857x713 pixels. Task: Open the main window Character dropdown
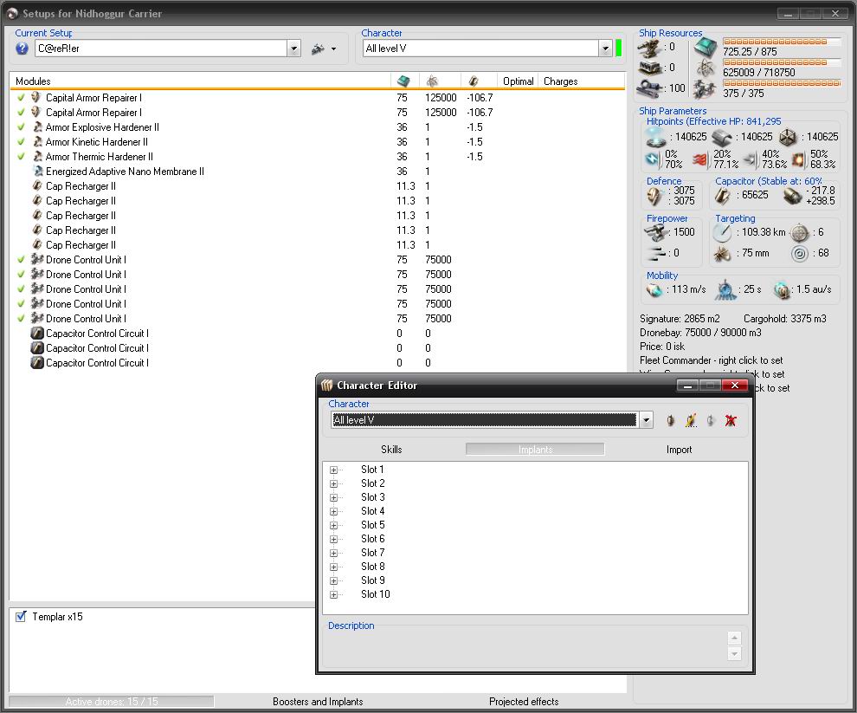coord(605,49)
